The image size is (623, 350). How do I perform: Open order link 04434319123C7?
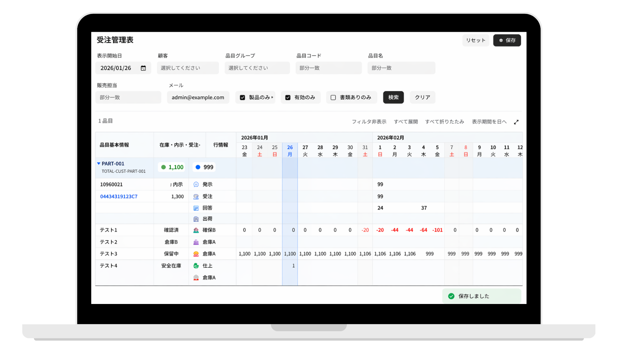[x=119, y=196]
